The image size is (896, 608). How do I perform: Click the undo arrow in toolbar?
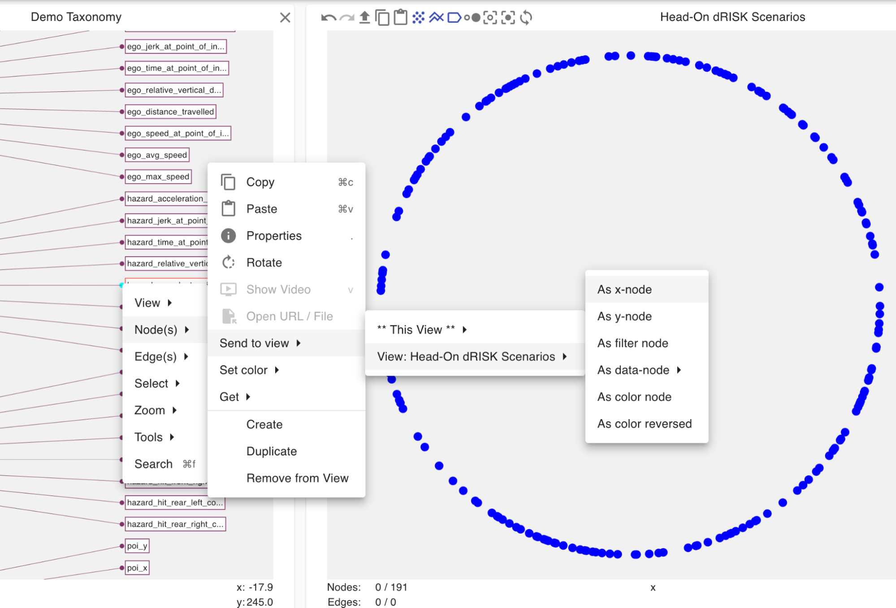tap(328, 18)
